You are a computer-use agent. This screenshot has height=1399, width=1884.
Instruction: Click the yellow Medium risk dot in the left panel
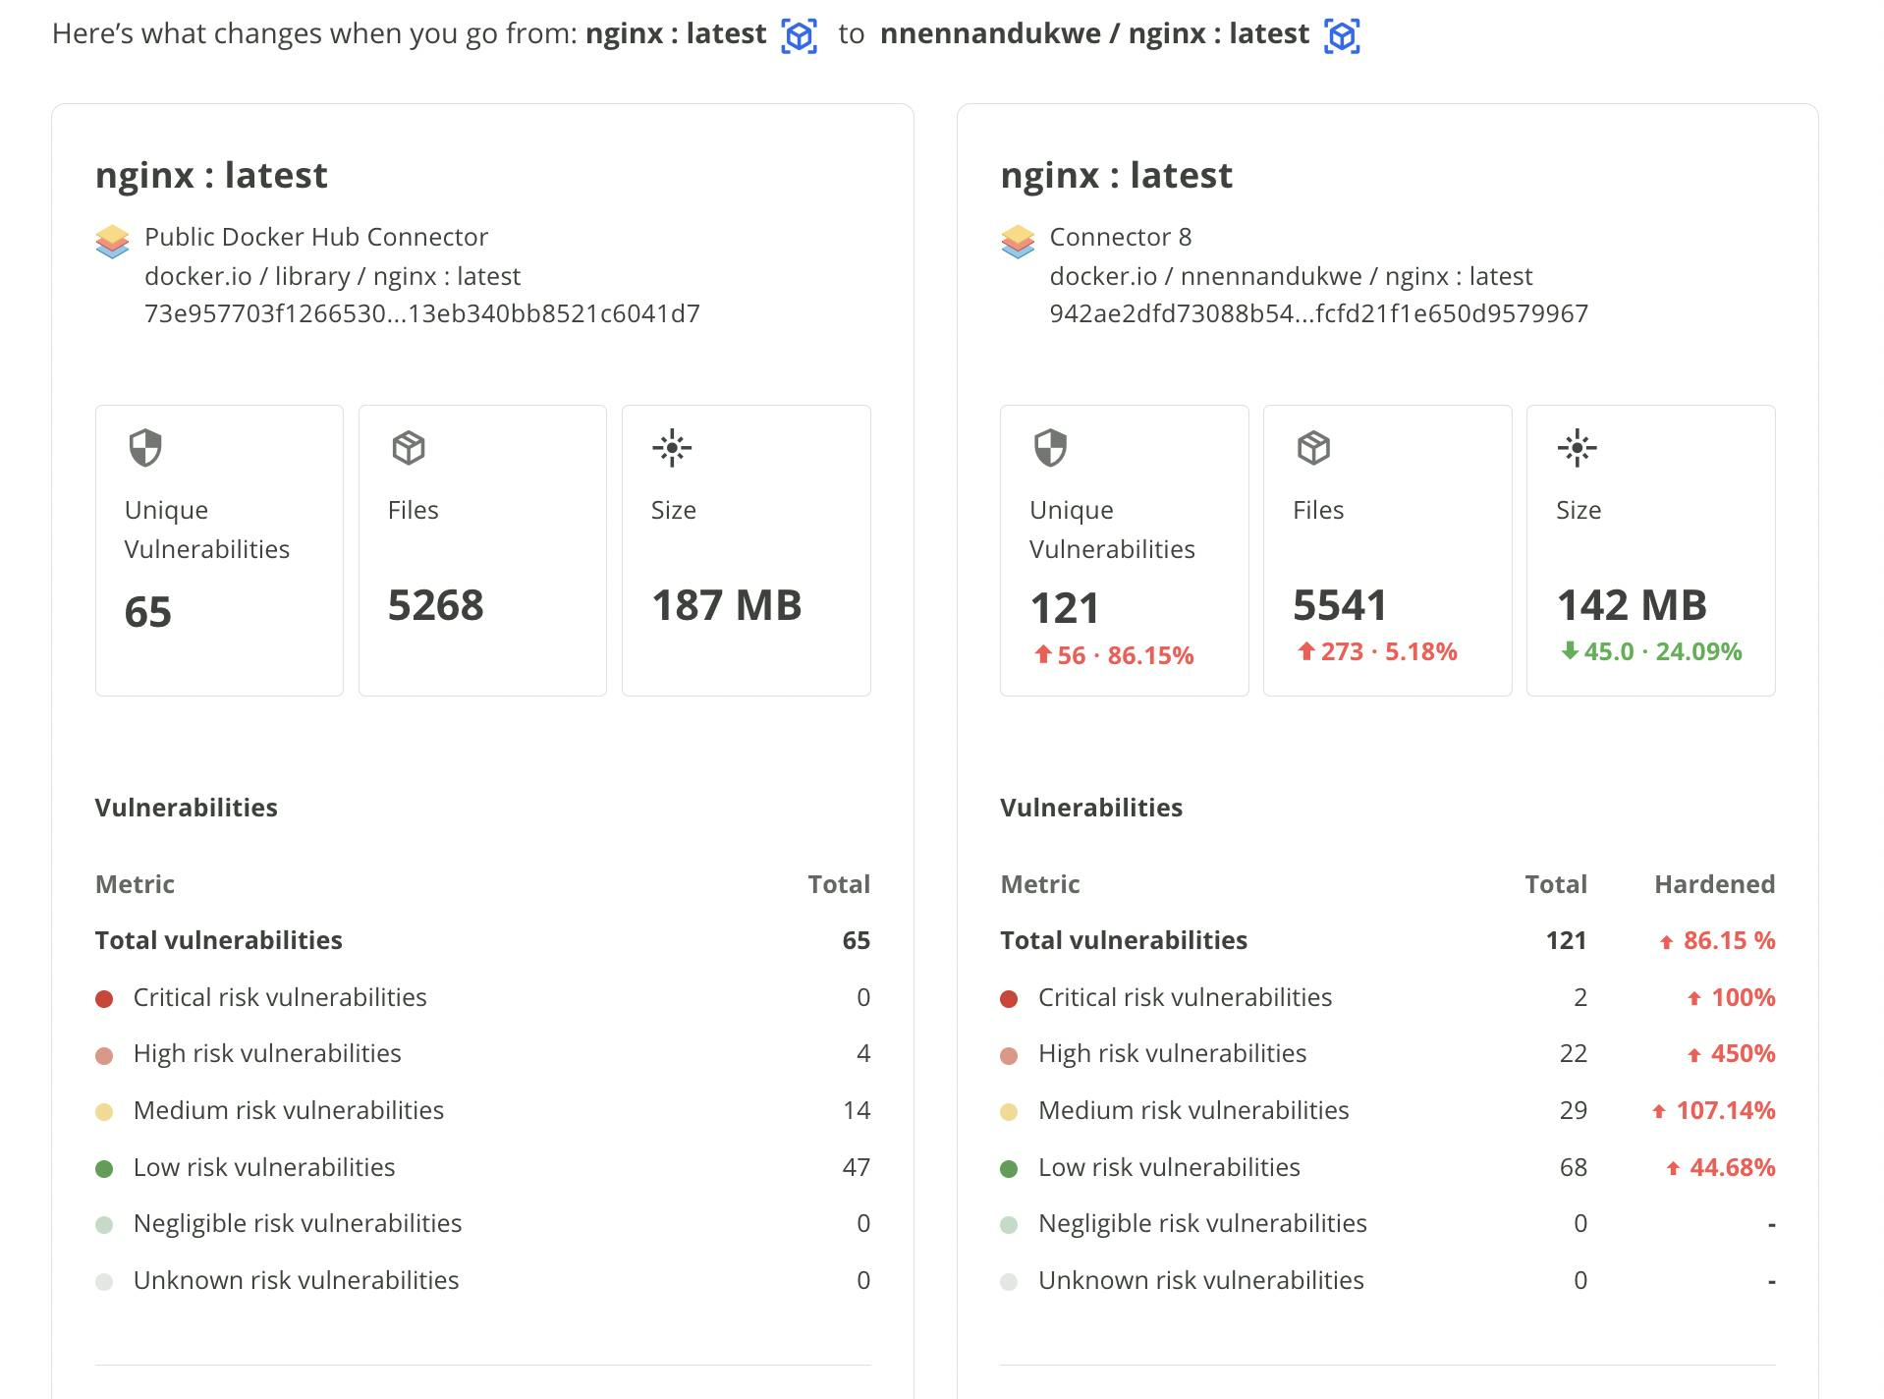click(104, 1112)
